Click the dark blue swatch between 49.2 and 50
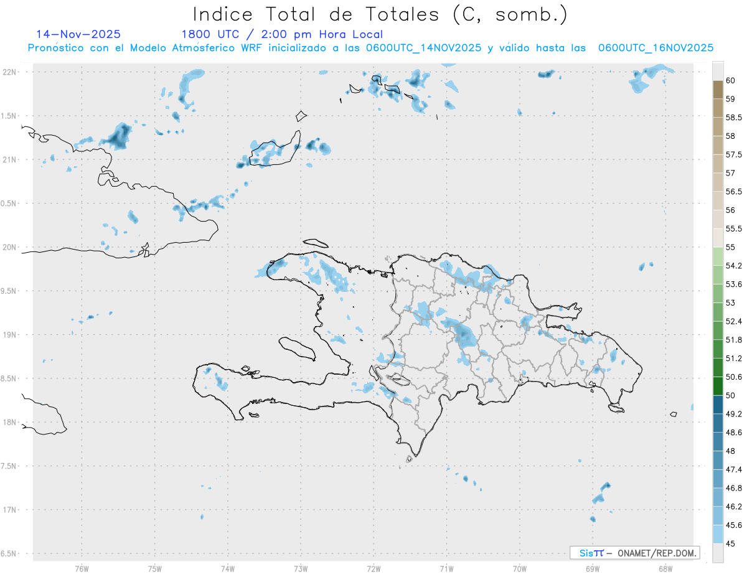747x577 pixels. coord(718,405)
